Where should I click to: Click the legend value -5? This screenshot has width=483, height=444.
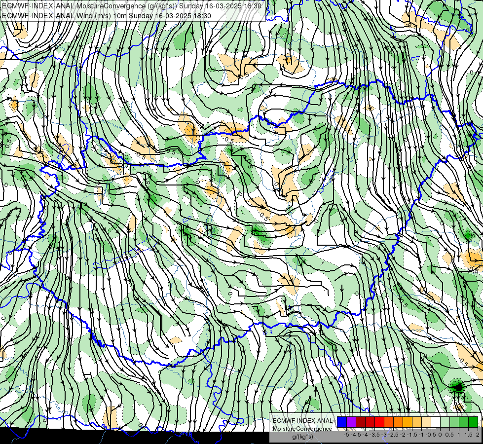(346, 435)
